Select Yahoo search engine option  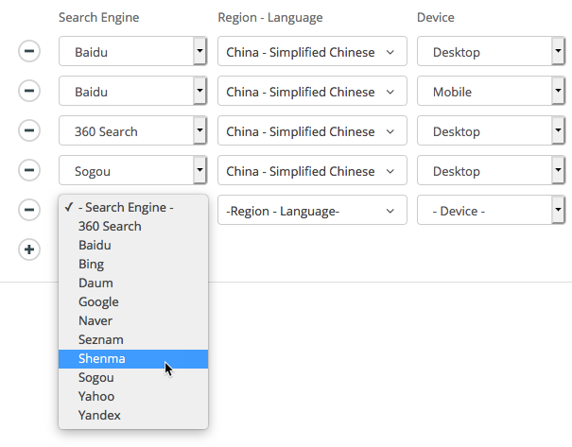(96, 396)
